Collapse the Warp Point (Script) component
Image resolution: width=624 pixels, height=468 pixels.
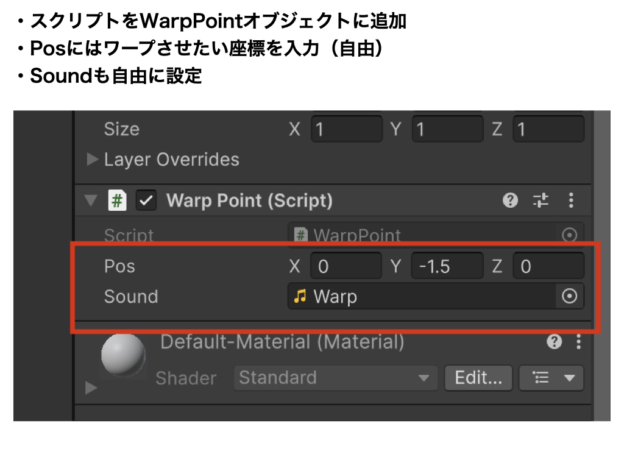91,200
